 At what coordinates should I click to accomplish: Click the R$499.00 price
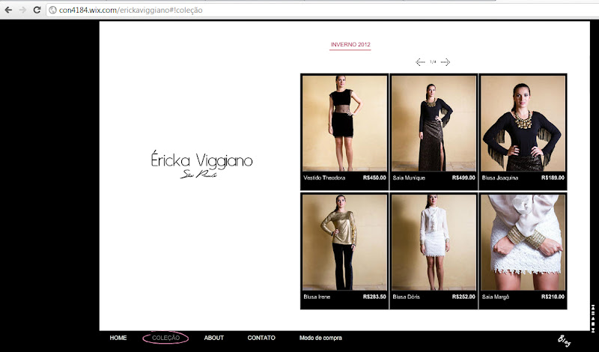[463, 177]
